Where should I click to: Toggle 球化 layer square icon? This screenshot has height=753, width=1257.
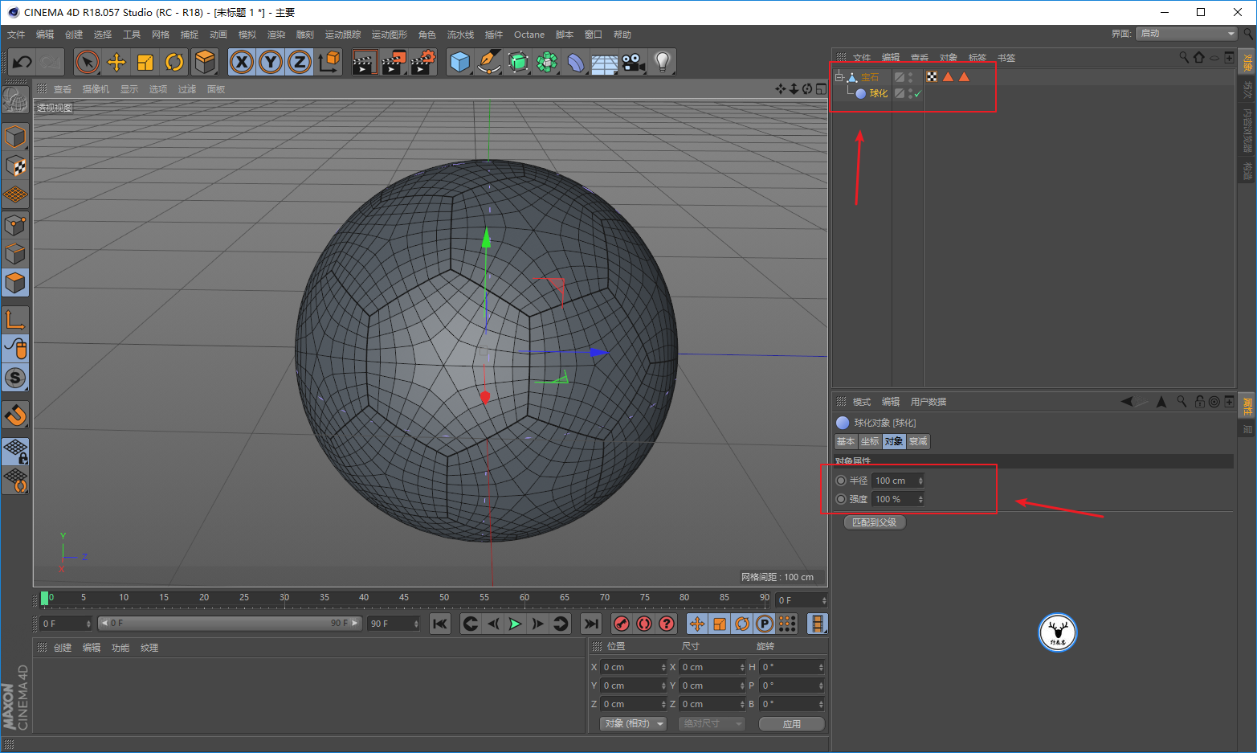(x=900, y=93)
